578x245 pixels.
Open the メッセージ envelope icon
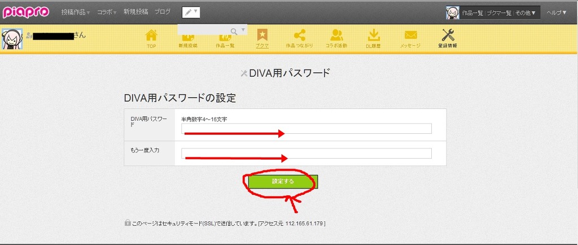410,39
